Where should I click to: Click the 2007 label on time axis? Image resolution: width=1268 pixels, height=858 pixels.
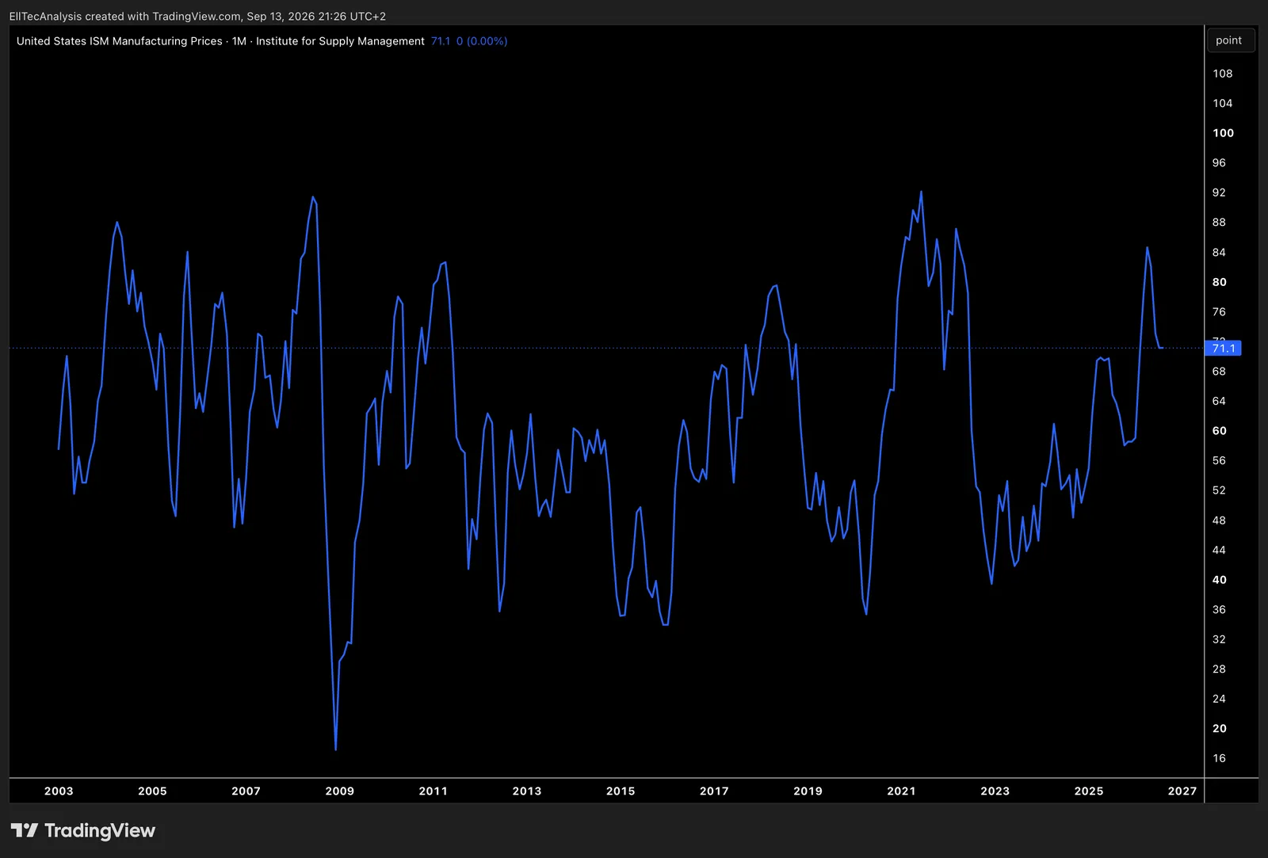[x=246, y=791]
